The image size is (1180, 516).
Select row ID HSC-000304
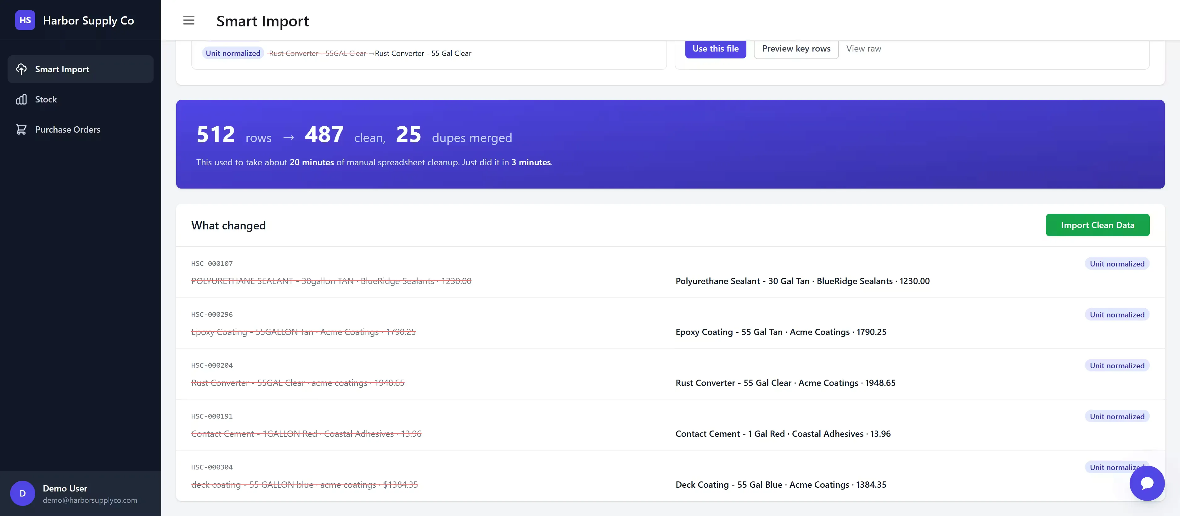(212, 467)
